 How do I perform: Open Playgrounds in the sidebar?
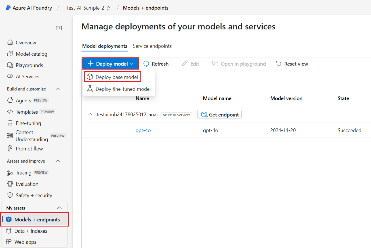tap(29, 65)
